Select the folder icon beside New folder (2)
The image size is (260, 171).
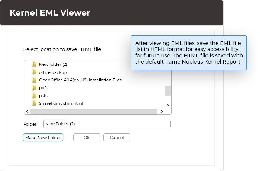(x=34, y=64)
